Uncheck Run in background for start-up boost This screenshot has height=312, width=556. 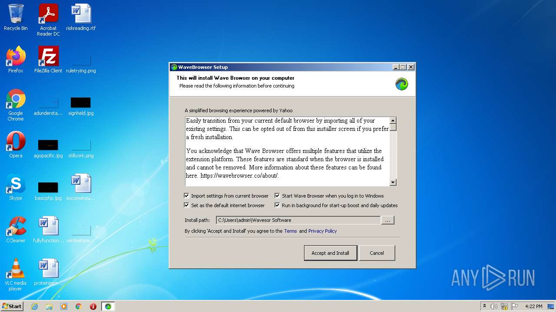277,205
